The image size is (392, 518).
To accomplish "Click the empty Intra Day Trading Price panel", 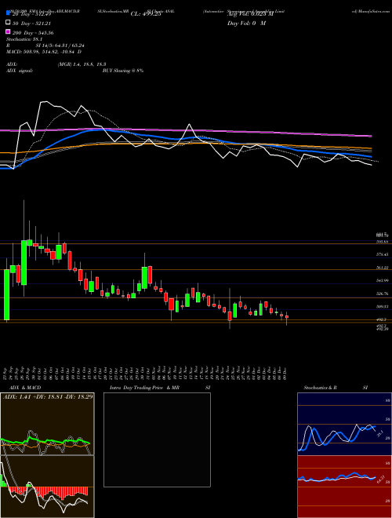I will [x=157, y=440].
